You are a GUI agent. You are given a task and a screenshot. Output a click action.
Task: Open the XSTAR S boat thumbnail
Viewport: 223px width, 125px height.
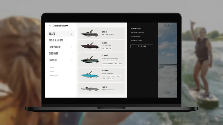point(90,33)
